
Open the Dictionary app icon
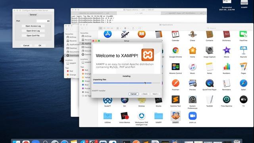227,35
